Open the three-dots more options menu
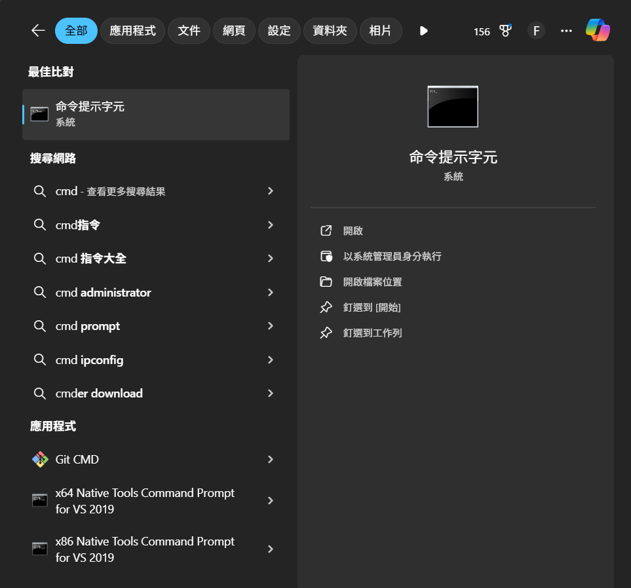The width and height of the screenshot is (631, 588). (x=566, y=31)
